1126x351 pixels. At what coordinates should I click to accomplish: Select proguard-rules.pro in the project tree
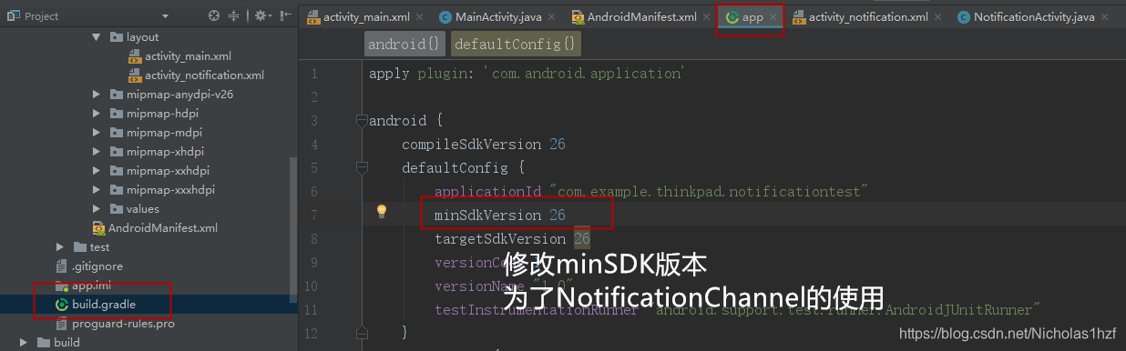(x=123, y=324)
